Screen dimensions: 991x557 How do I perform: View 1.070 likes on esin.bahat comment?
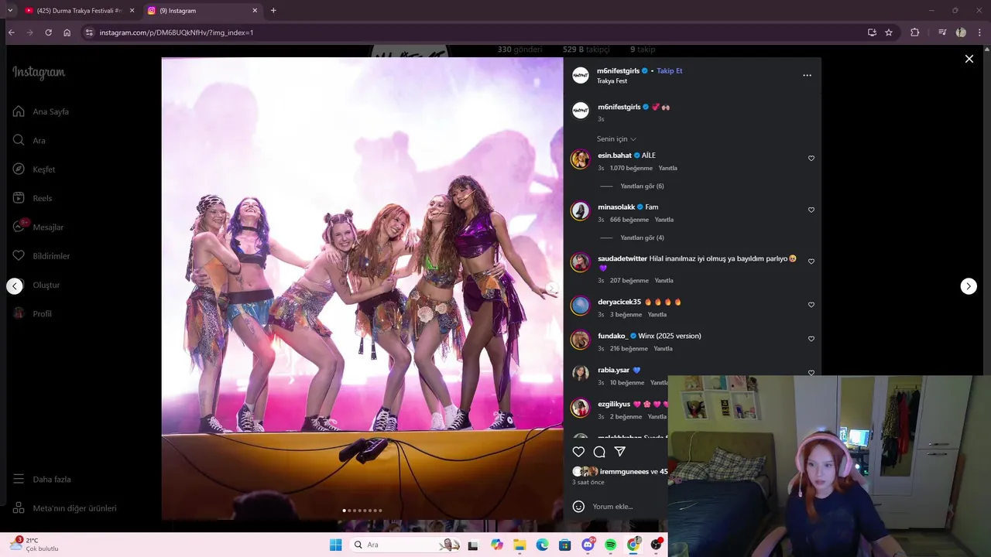(x=631, y=168)
